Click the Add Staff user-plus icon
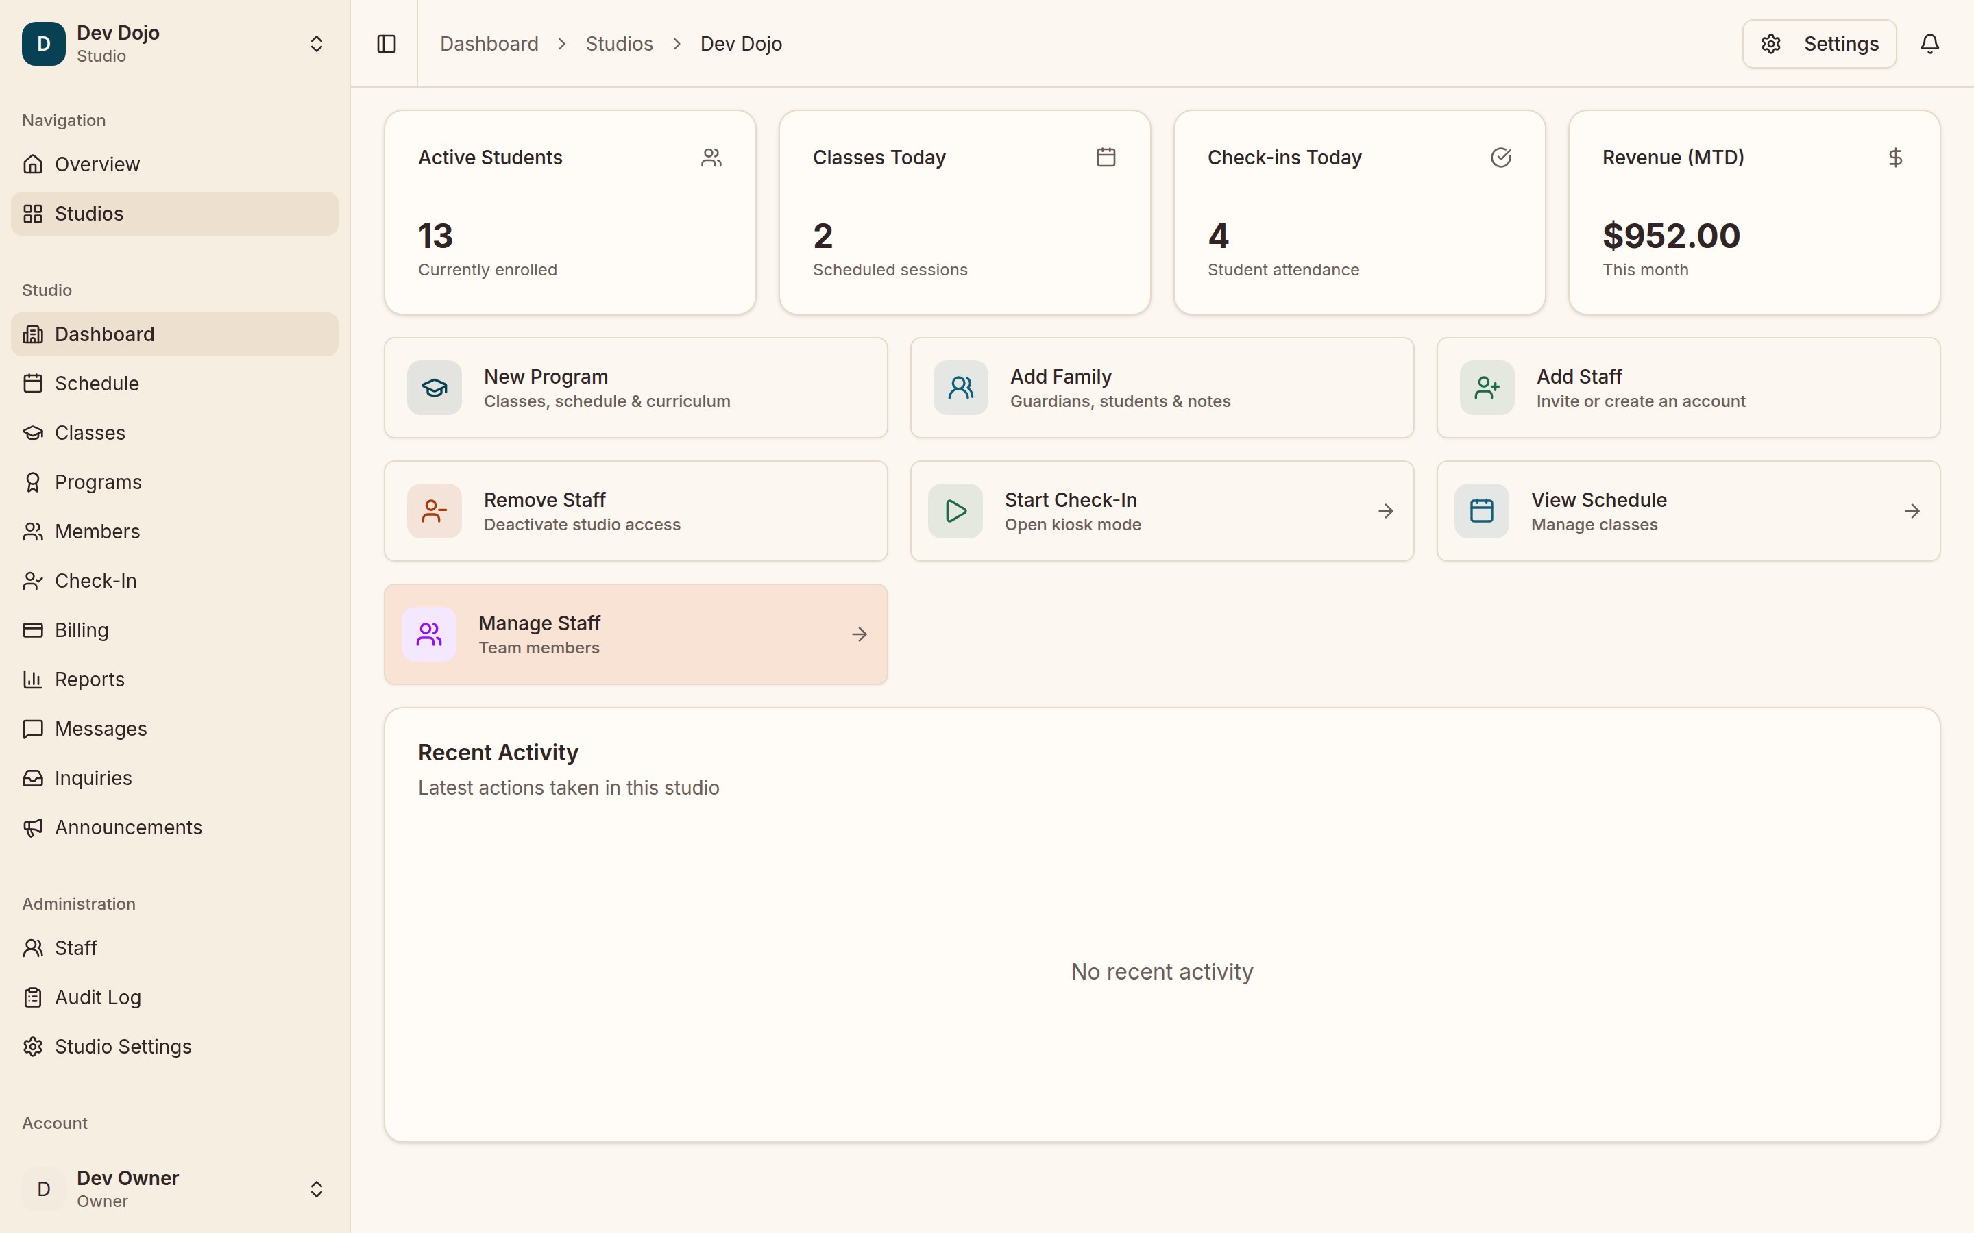The height and width of the screenshot is (1233, 1974). point(1487,388)
